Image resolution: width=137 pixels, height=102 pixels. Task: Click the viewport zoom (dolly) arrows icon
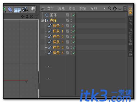point(27,17)
